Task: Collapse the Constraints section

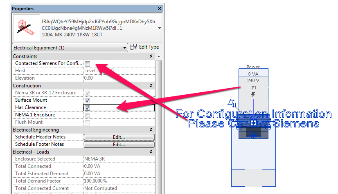Action: [x=151, y=56]
